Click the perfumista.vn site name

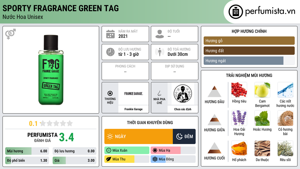coord(270,11)
